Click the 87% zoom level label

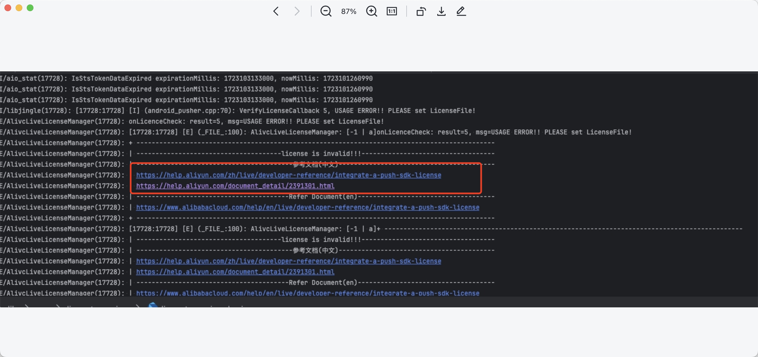[x=349, y=11]
